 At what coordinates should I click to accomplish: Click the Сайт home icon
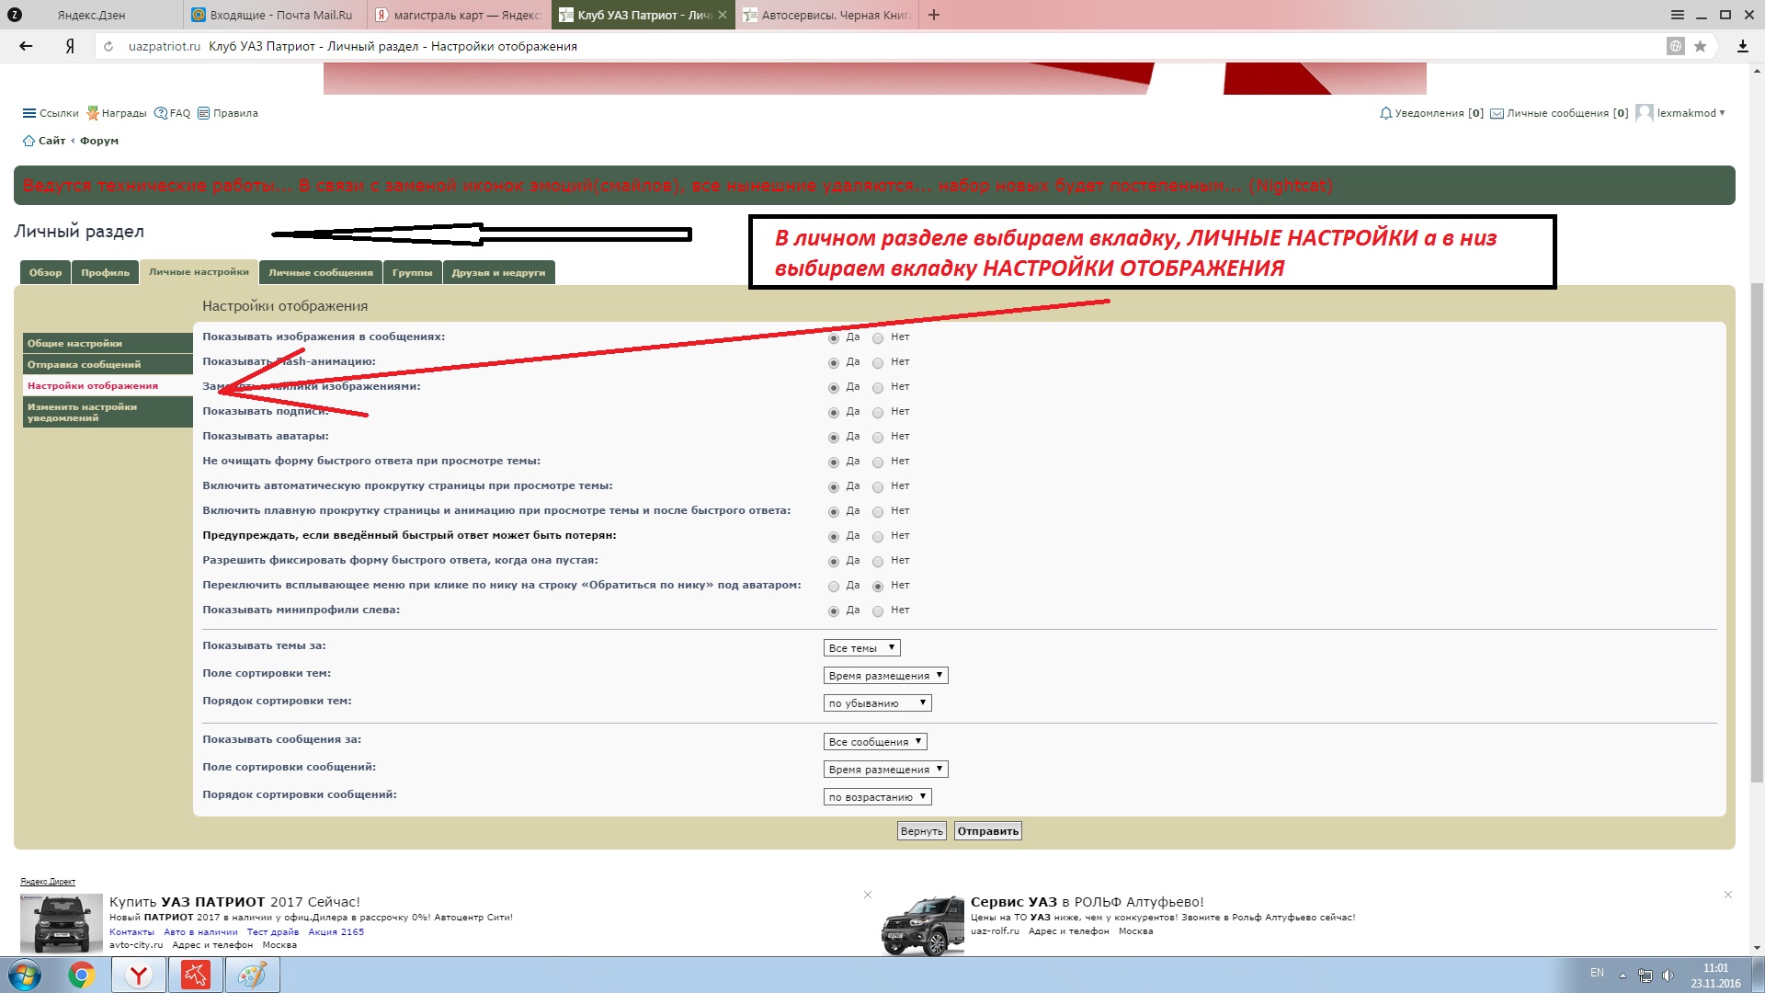tap(28, 141)
